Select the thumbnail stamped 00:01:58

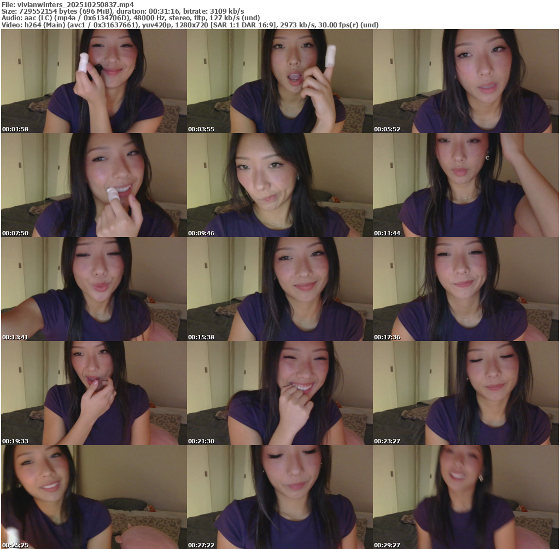pyautogui.click(x=94, y=81)
